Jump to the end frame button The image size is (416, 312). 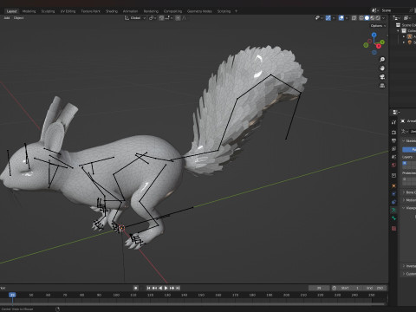(178, 288)
